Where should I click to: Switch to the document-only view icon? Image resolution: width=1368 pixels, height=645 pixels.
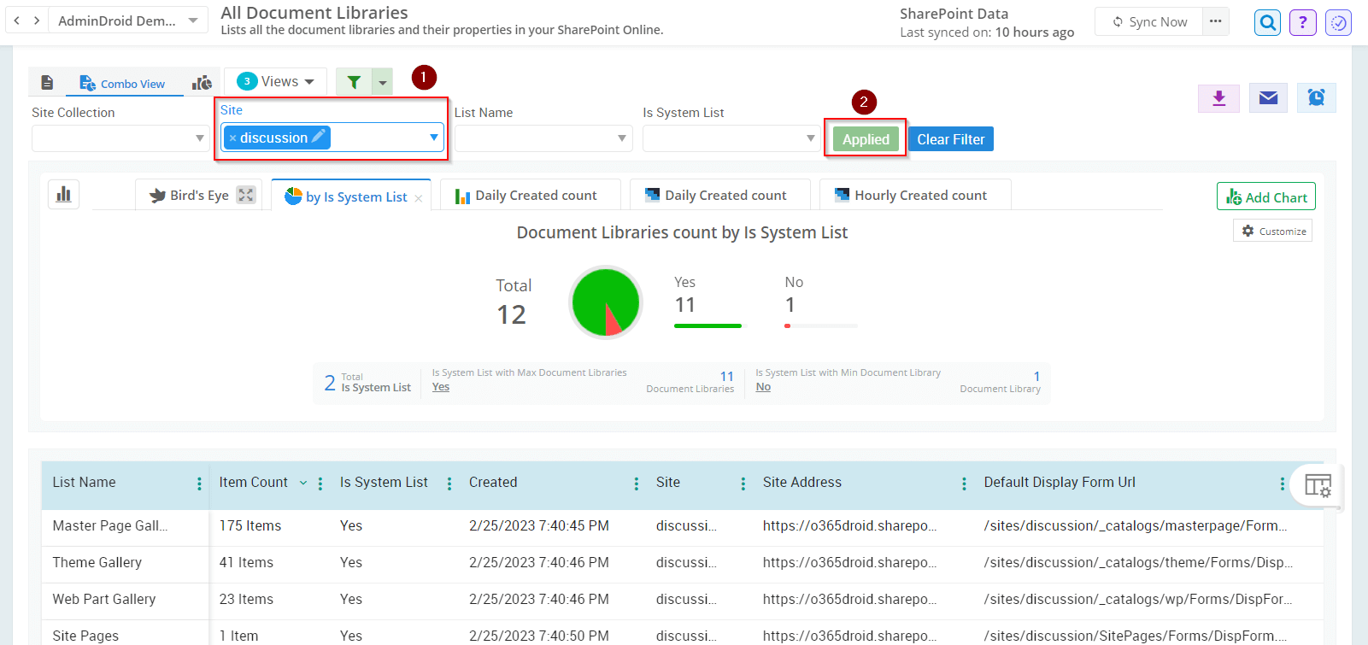pyautogui.click(x=48, y=83)
